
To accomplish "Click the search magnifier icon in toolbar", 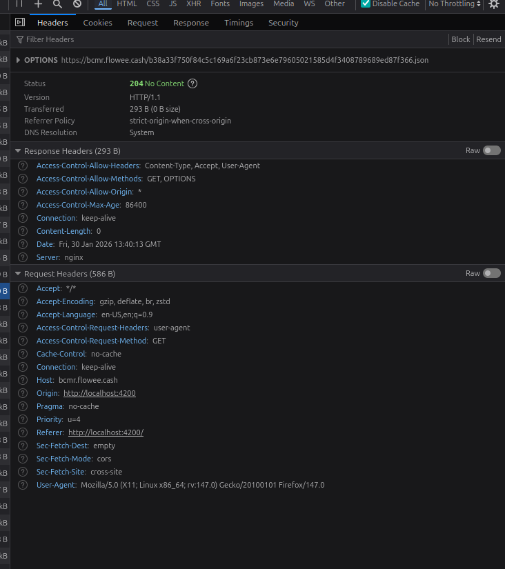I will (x=57, y=4).
